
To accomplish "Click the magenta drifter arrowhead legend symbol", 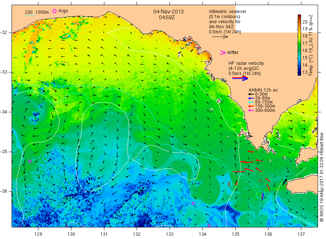I will tap(223, 53).
